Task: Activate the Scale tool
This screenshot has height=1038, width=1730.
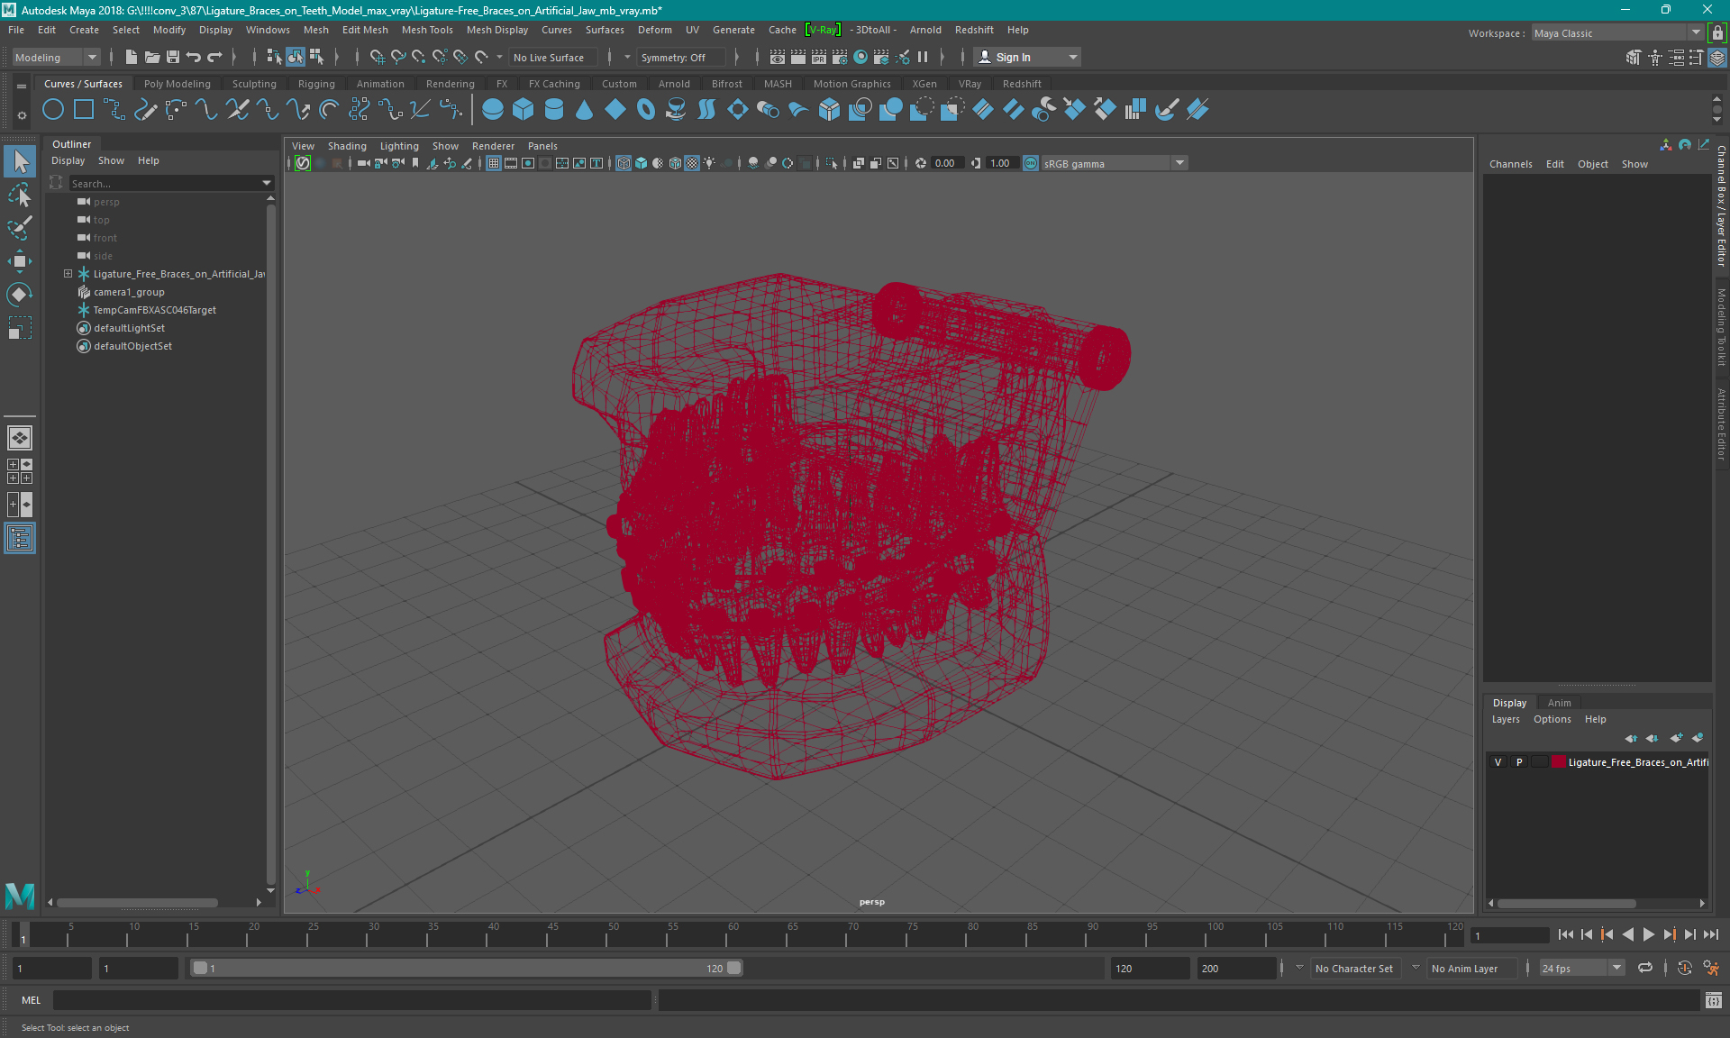Action: coord(20,327)
